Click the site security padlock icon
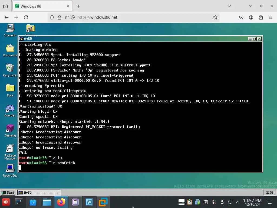This screenshot has height=208, width=277. [60, 17]
